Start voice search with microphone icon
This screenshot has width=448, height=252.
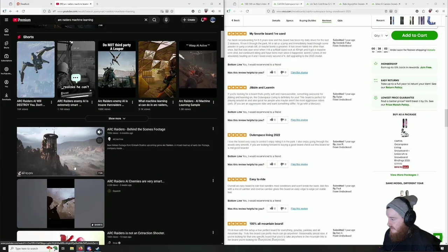tap(166, 20)
